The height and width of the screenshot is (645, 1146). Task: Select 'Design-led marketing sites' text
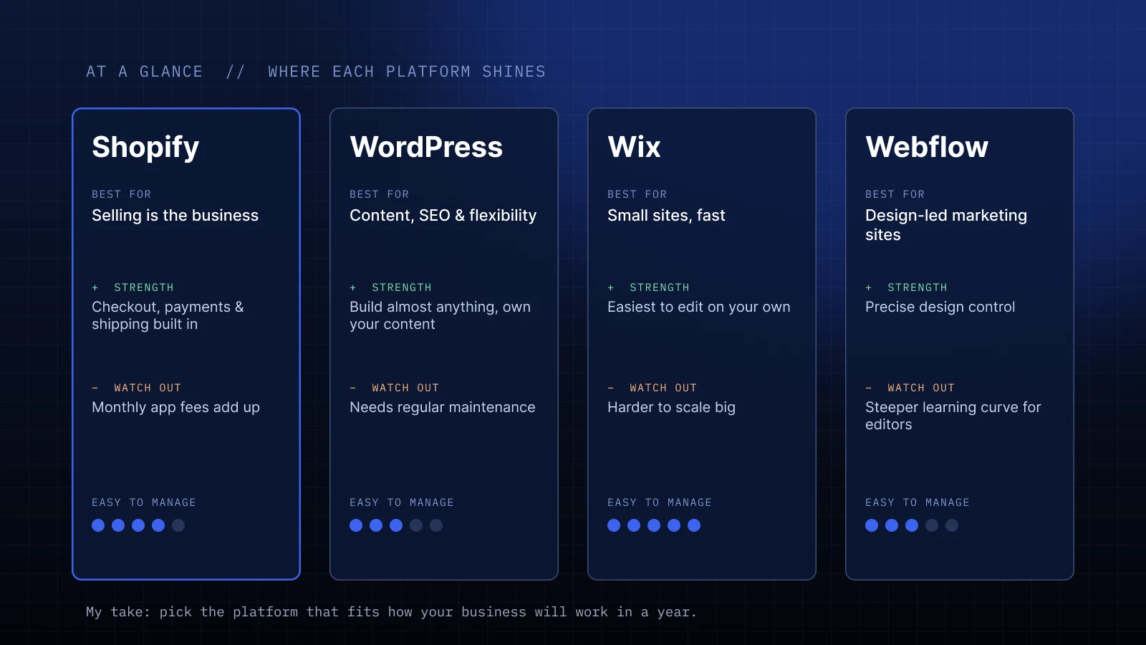coord(946,225)
